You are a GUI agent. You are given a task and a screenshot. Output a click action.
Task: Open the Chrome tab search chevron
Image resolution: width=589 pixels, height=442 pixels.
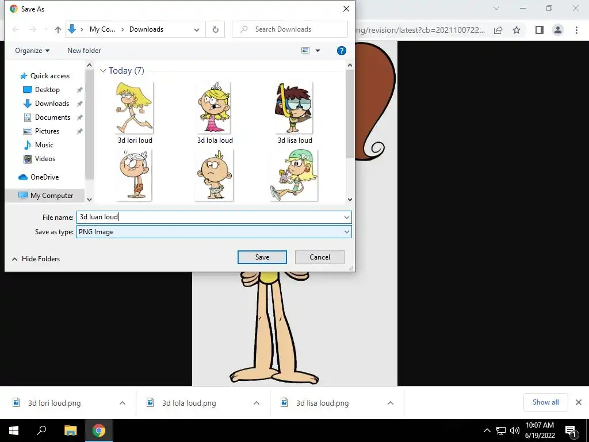coord(496,8)
